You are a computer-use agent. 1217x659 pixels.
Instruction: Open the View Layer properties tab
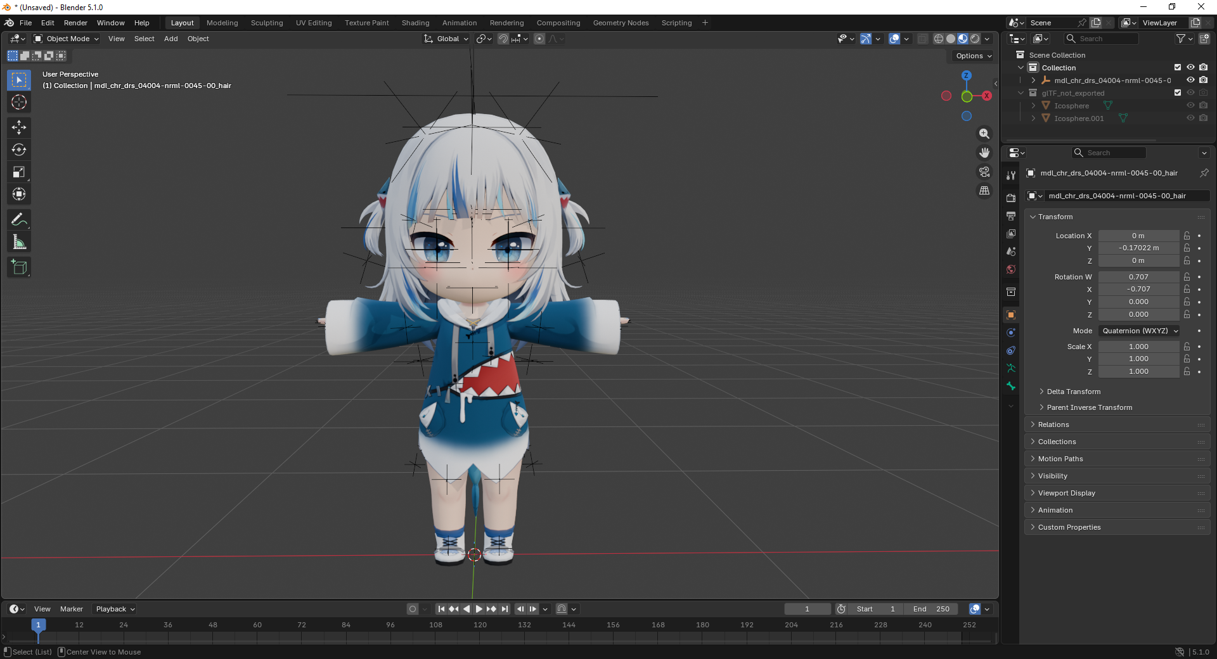[x=1011, y=234]
